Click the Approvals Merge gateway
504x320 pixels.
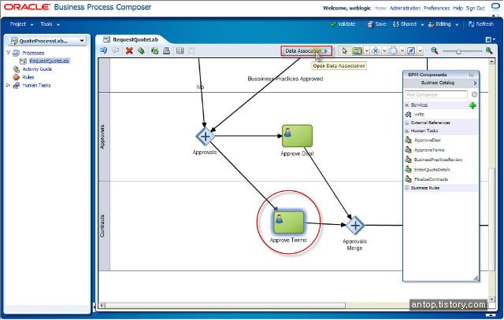[x=355, y=226]
